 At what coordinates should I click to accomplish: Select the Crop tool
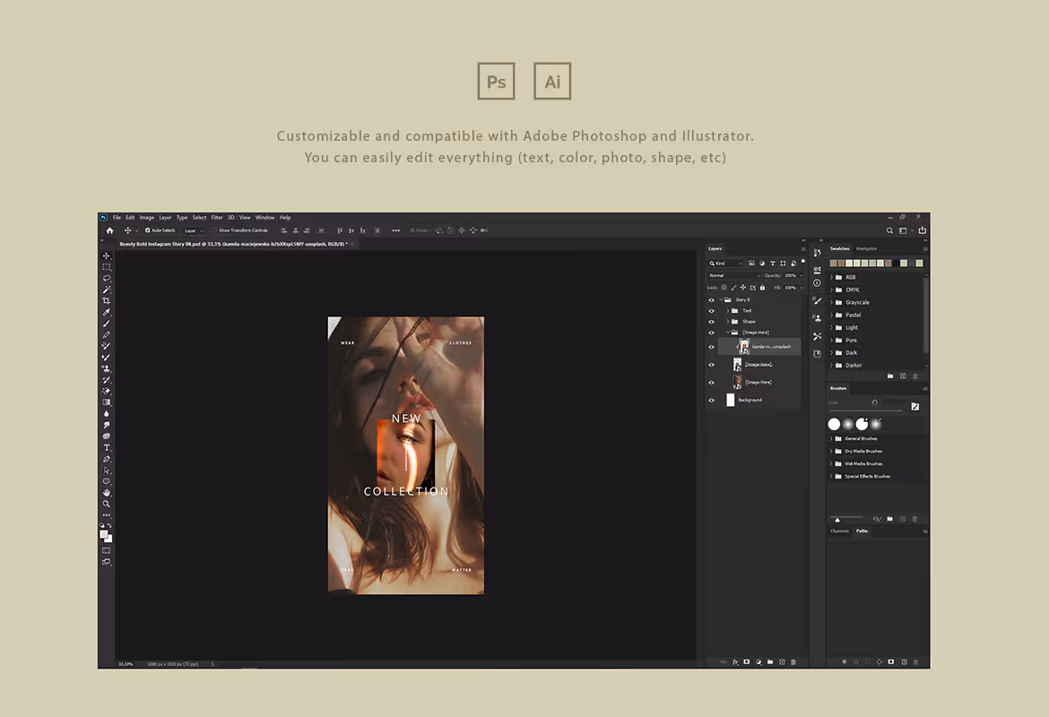107,301
